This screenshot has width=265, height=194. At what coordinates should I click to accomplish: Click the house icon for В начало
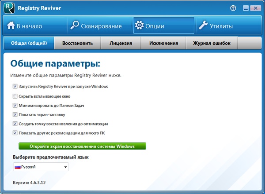[x=11, y=26]
